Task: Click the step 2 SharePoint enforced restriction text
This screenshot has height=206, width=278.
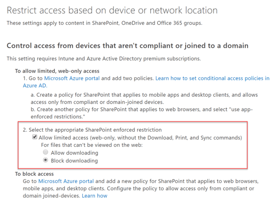Action: 92,130
